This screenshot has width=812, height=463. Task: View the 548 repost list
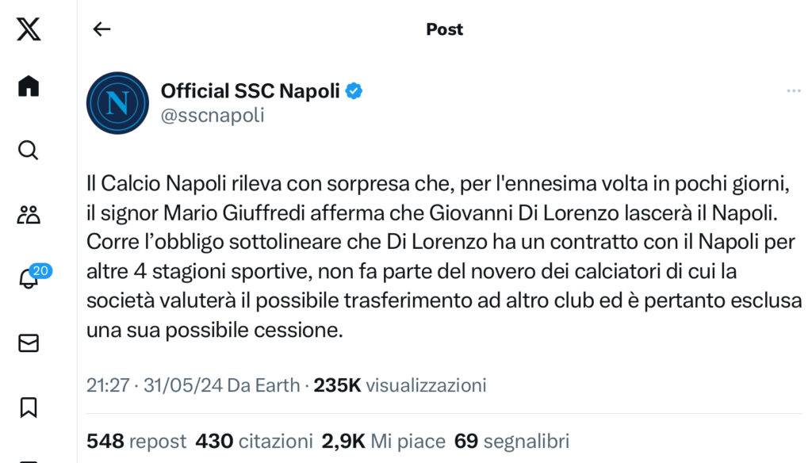(136, 441)
